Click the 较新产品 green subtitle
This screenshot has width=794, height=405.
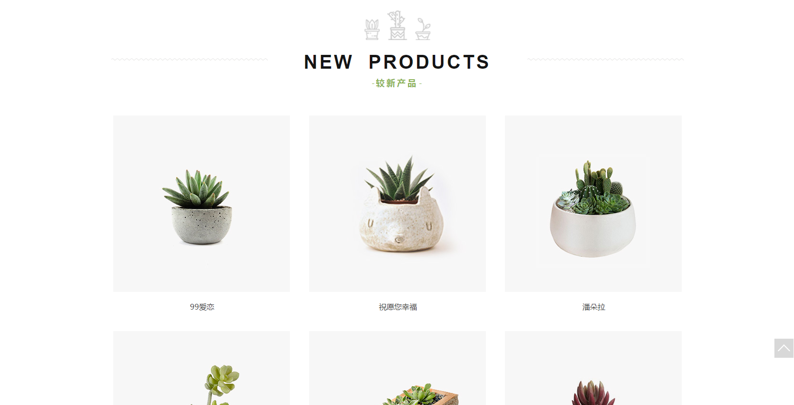coord(397,83)
